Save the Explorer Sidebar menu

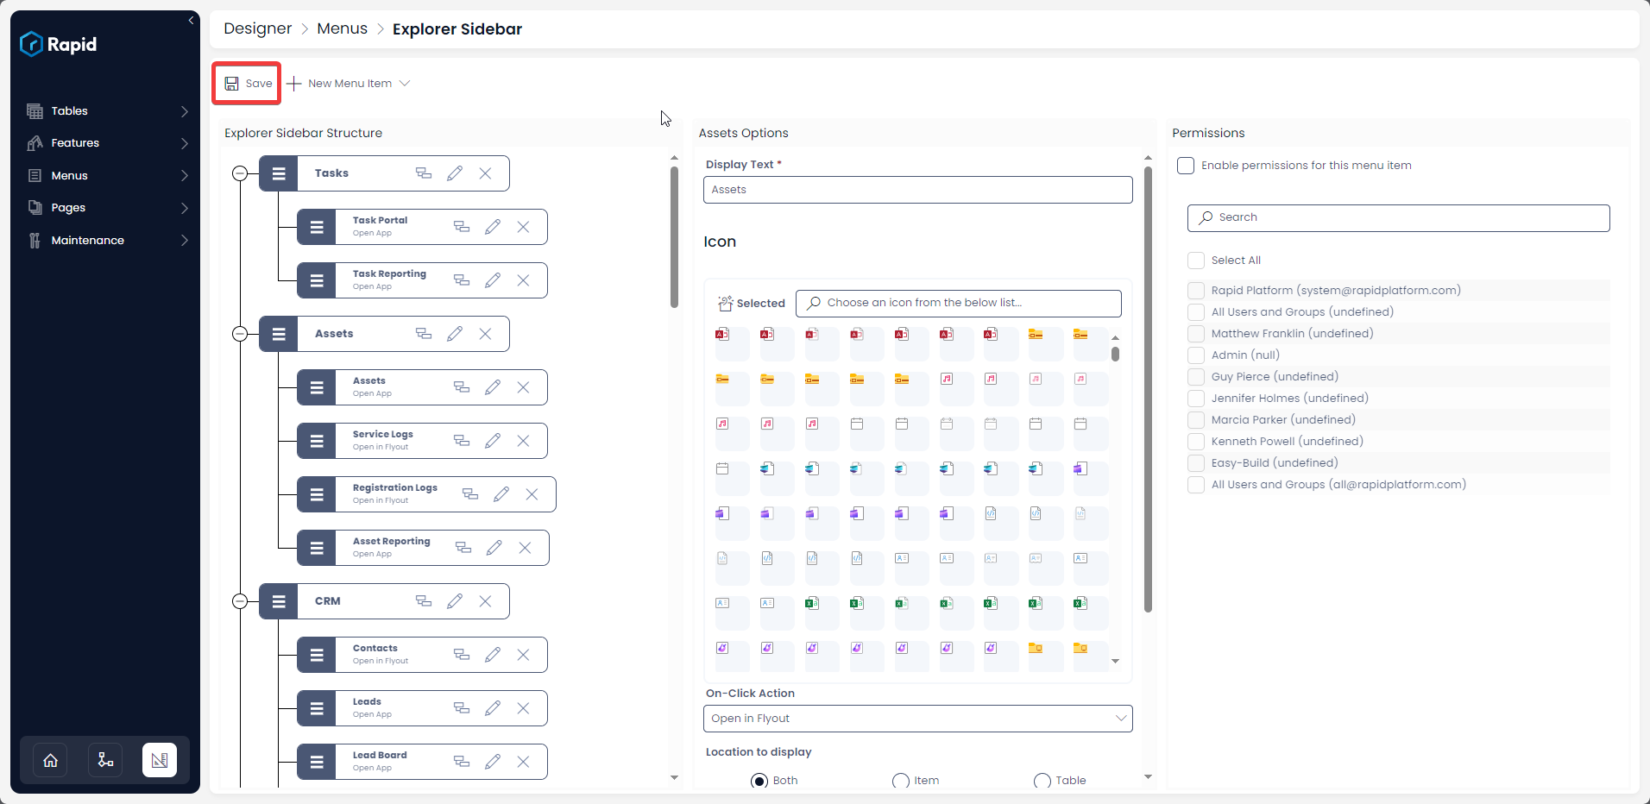[248, 84]
